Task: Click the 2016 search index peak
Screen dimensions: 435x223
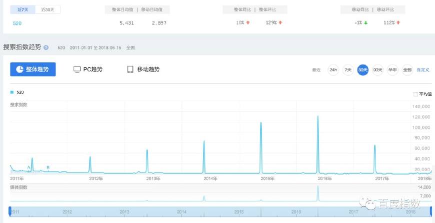Action: pos(318,116)
